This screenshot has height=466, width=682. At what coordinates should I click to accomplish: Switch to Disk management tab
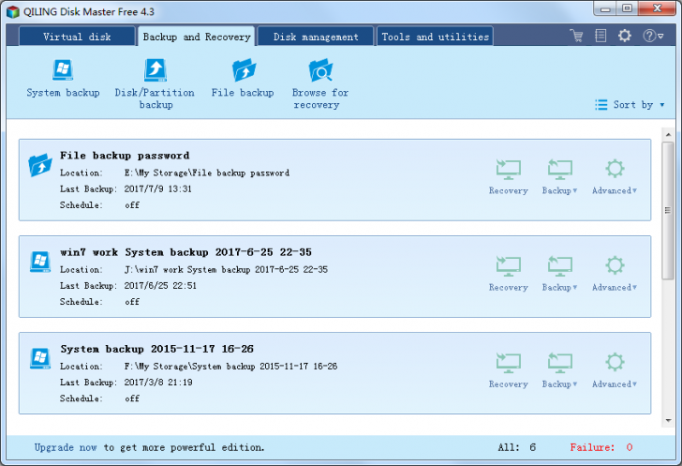click(316, 37)
